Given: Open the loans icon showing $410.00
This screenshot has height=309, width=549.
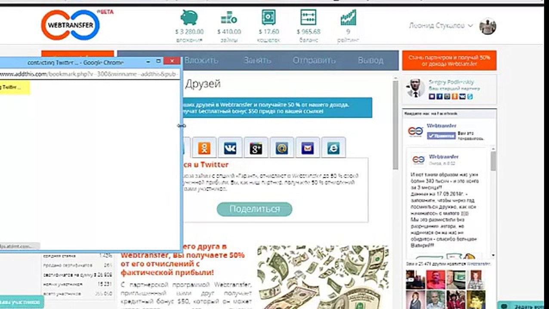Looking at the screenshot, I should (228, 18).
